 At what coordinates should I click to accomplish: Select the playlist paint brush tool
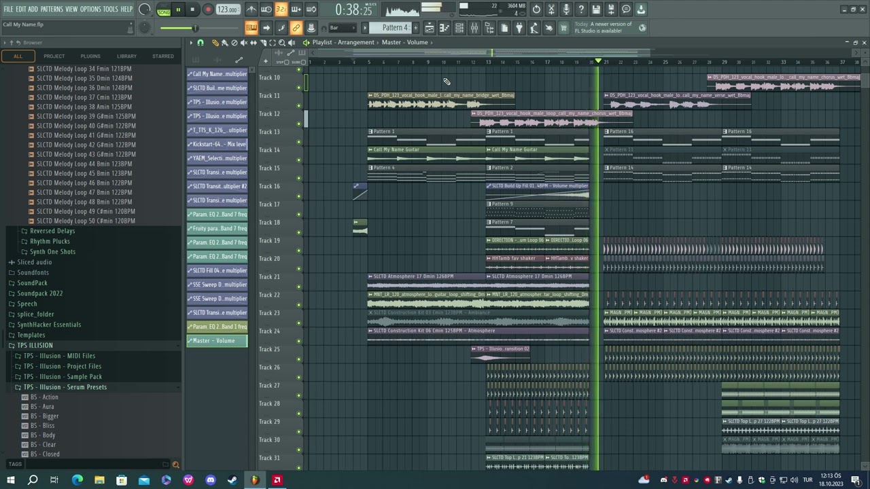(225, 43)
